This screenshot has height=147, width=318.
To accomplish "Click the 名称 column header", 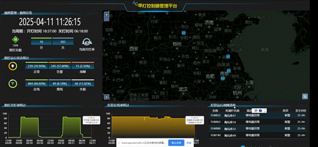I will pyautogui.click(x=215, y=111).
